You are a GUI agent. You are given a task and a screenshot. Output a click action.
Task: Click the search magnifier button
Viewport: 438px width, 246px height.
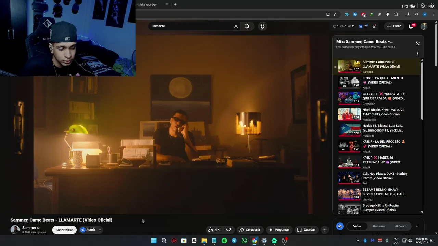(247, 26)
